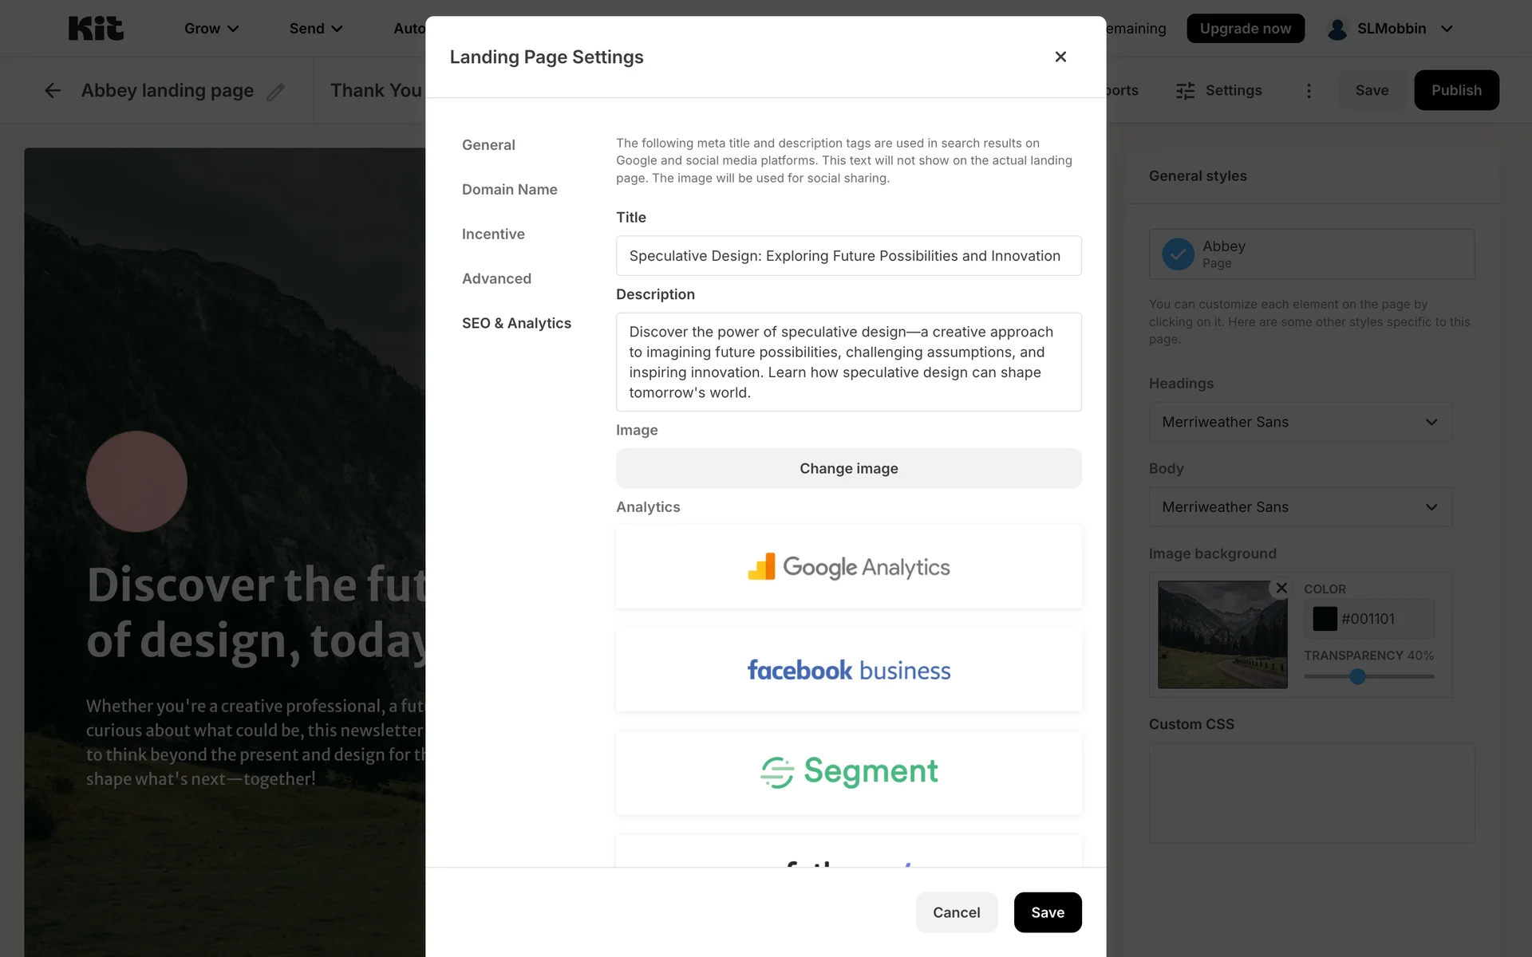Screen dimensions: 1532x957
Task: Expand the Headings font dropdown
Action: (1300, 422)
